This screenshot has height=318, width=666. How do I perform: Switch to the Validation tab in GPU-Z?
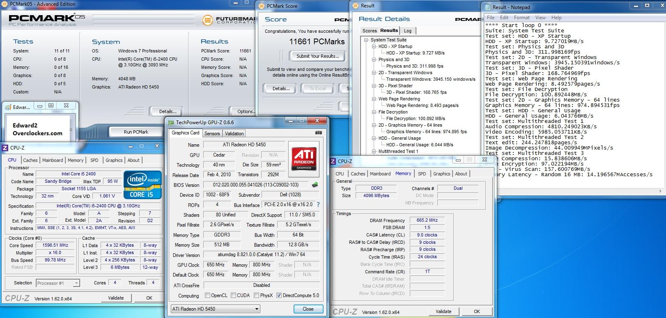tap(234, 134)
